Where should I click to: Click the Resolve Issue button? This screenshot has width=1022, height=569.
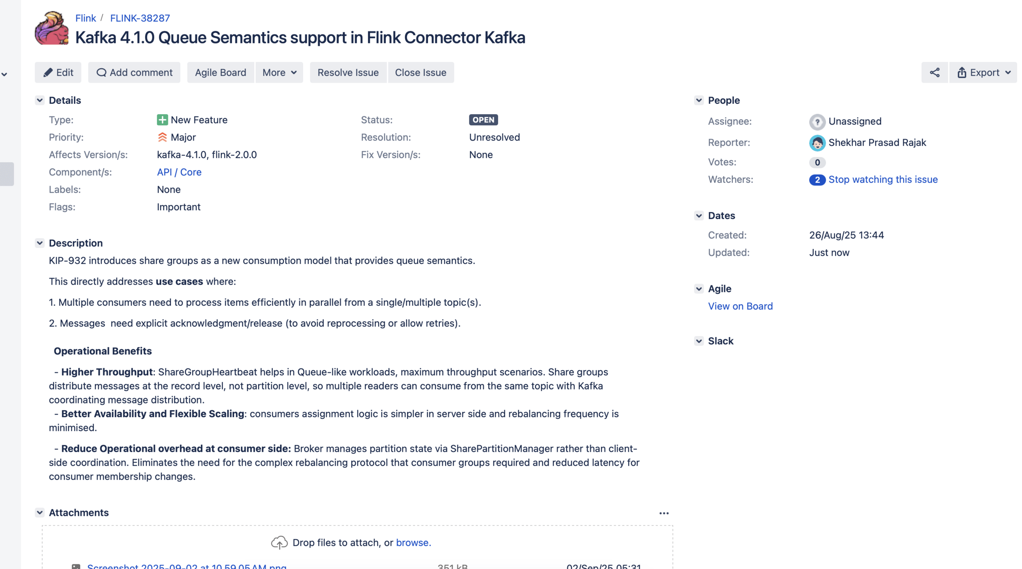pyautogui.click(x=348, y=72)
